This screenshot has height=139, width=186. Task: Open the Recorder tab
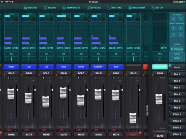(137, 8)
